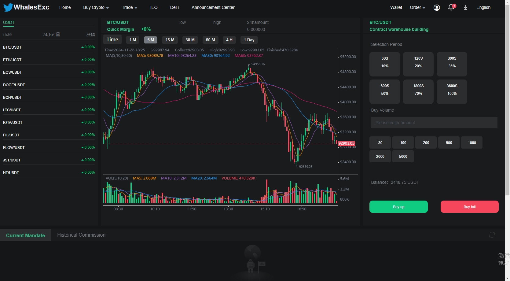The height and width of the screenshot is (281, 510).
Task: Select FIL/USDT pair in list
Action: coord(49,135)
